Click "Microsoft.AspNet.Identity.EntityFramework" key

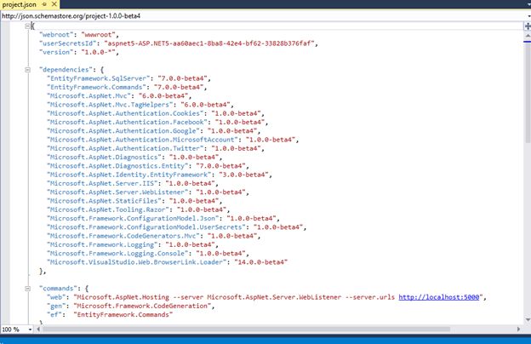[x=129, y=175]
